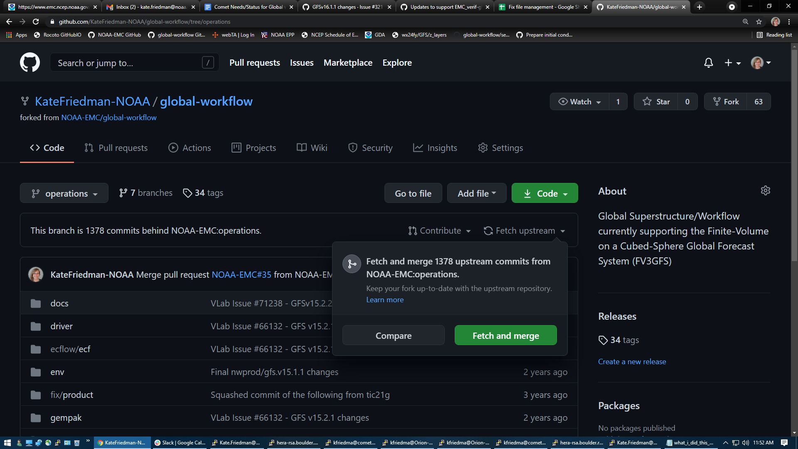
Task: Switch to the Inbox Gmail browser tab
Action: tap(150, 7)
